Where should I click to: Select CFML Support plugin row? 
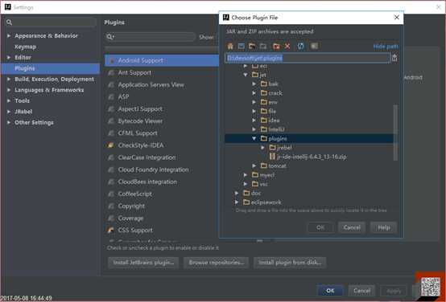(x=162, y=133)
